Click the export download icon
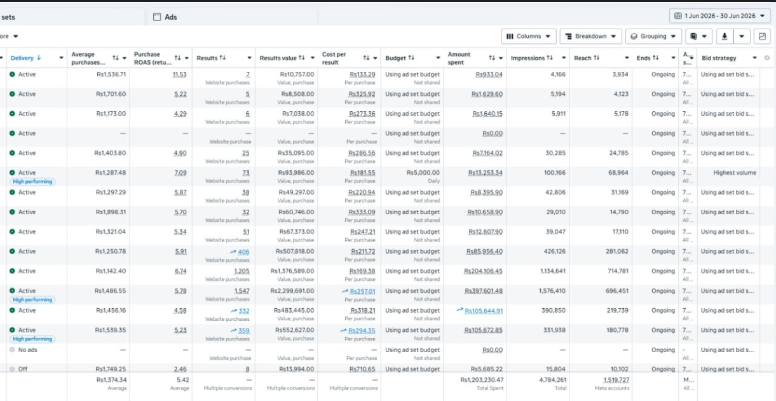 (726, 36)
